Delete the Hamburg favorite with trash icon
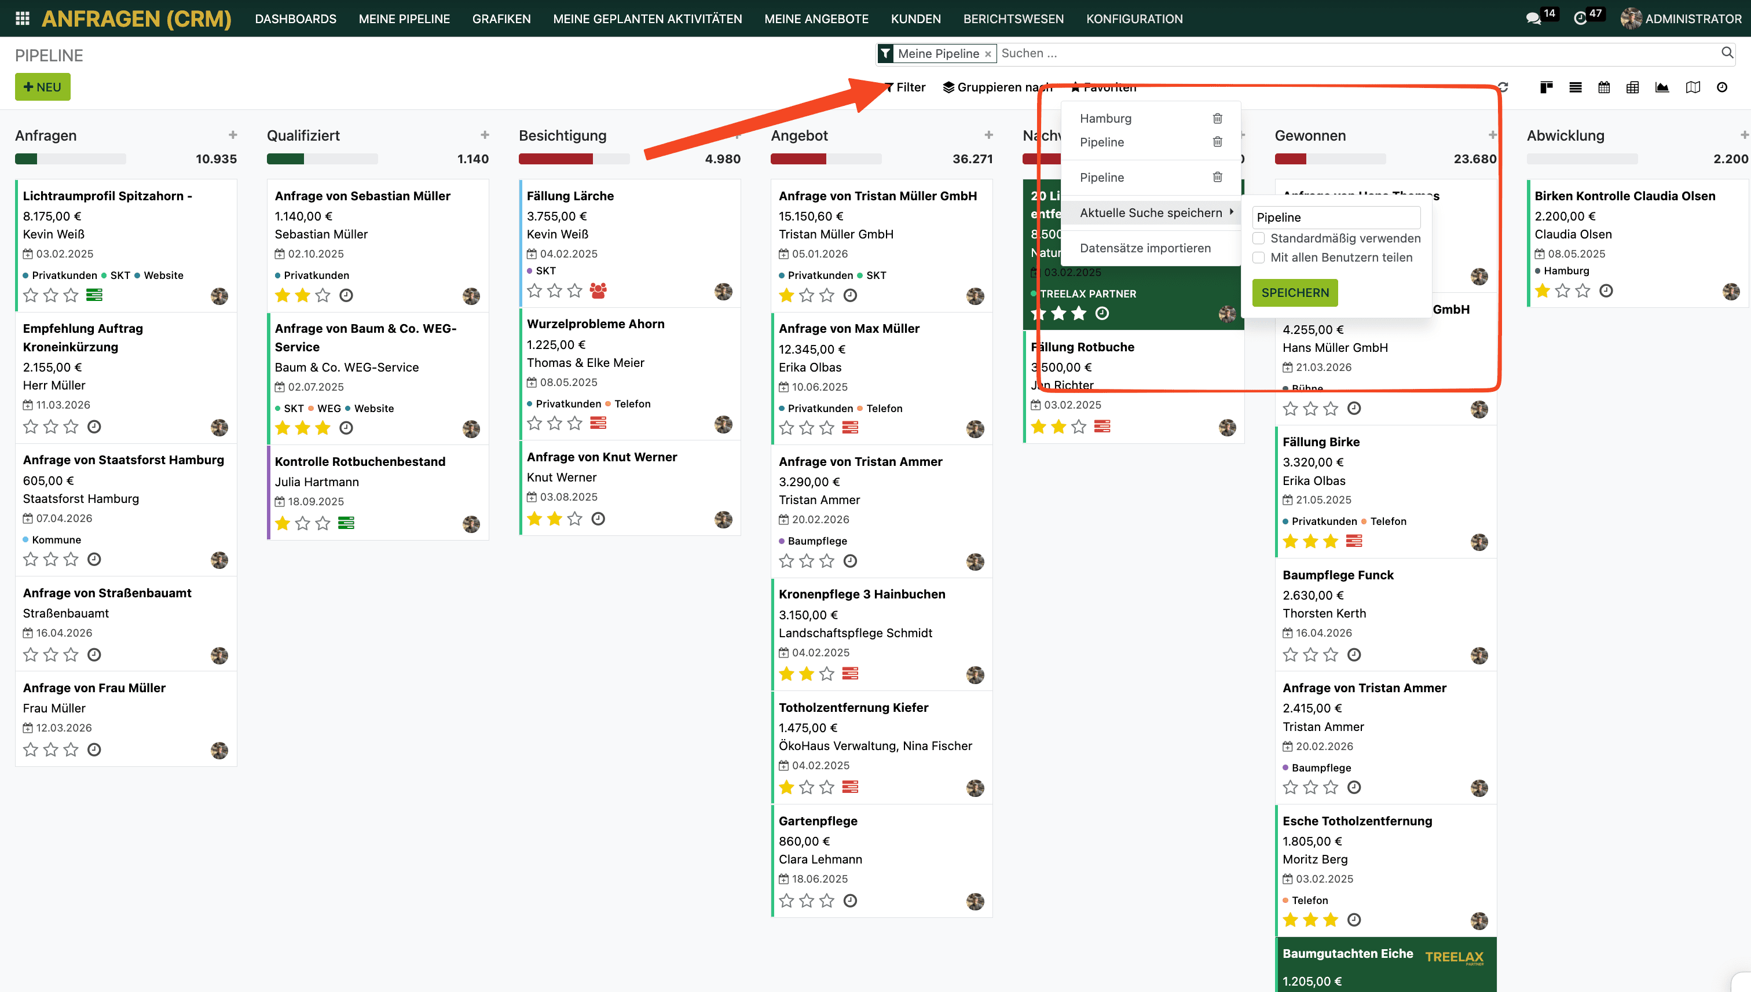 tap(1217, 119)
